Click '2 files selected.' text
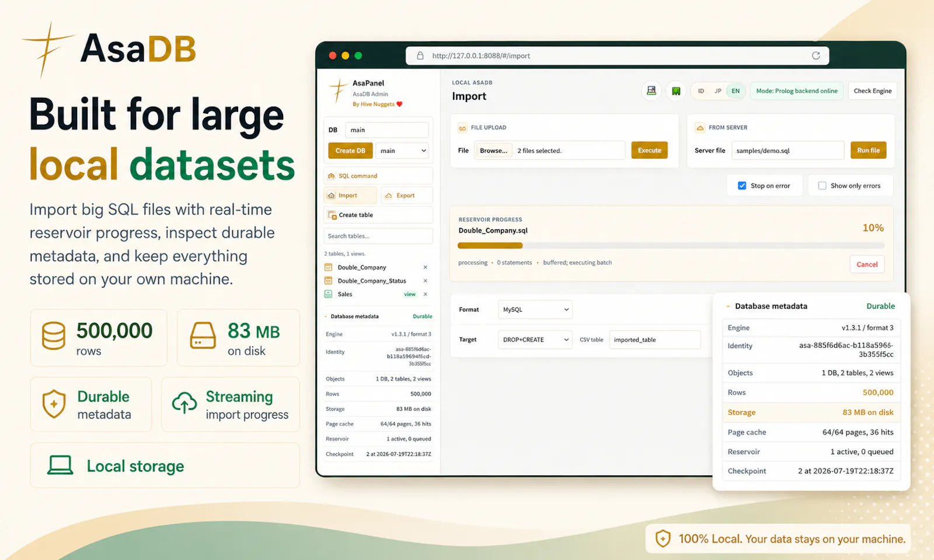 (539, 151)
